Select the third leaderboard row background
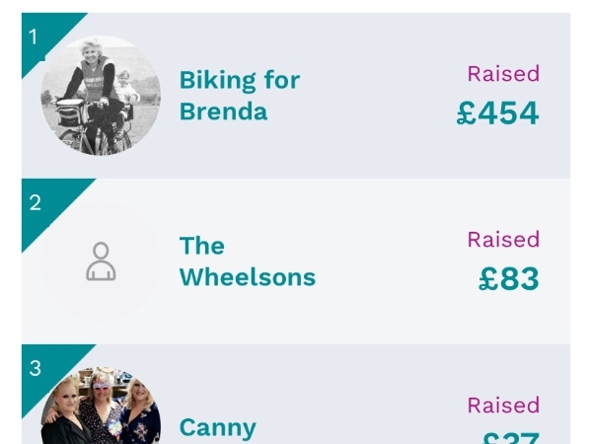Screen dimensions: 592x444 click(296, 394)
